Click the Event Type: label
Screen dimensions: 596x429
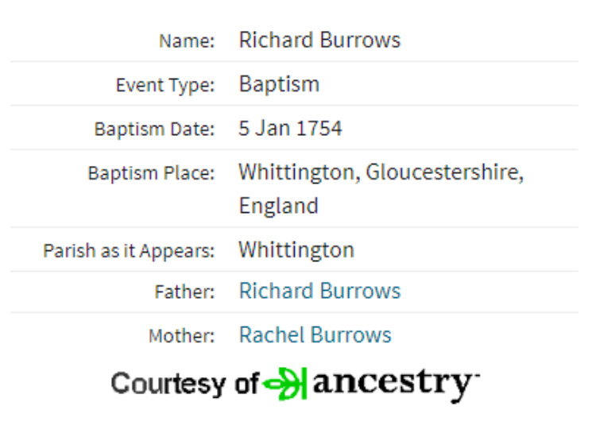point(165,85)
